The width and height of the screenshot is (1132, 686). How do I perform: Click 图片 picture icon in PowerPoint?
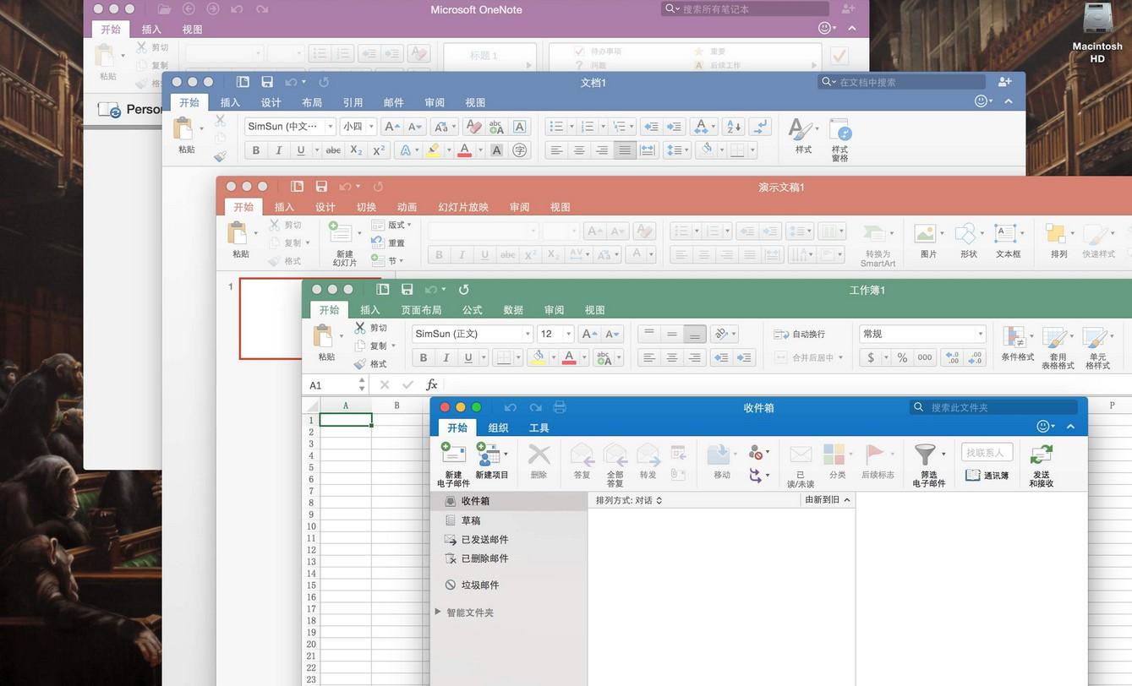pos(926,234)
